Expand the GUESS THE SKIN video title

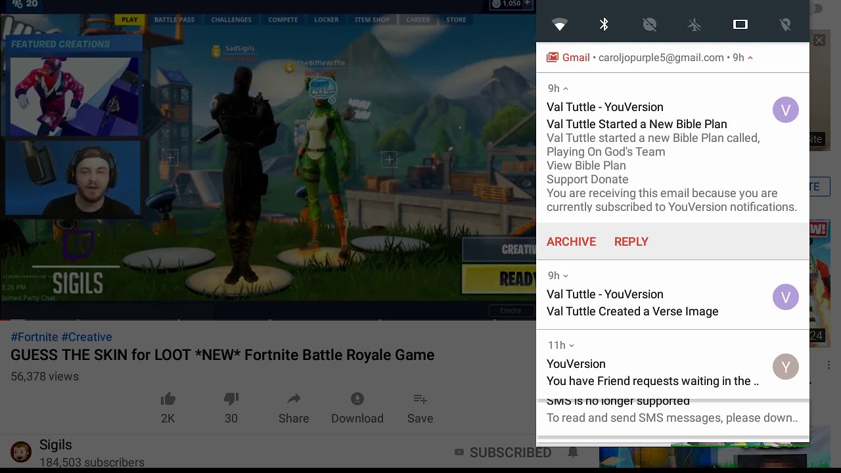click(x=222, y=355)
